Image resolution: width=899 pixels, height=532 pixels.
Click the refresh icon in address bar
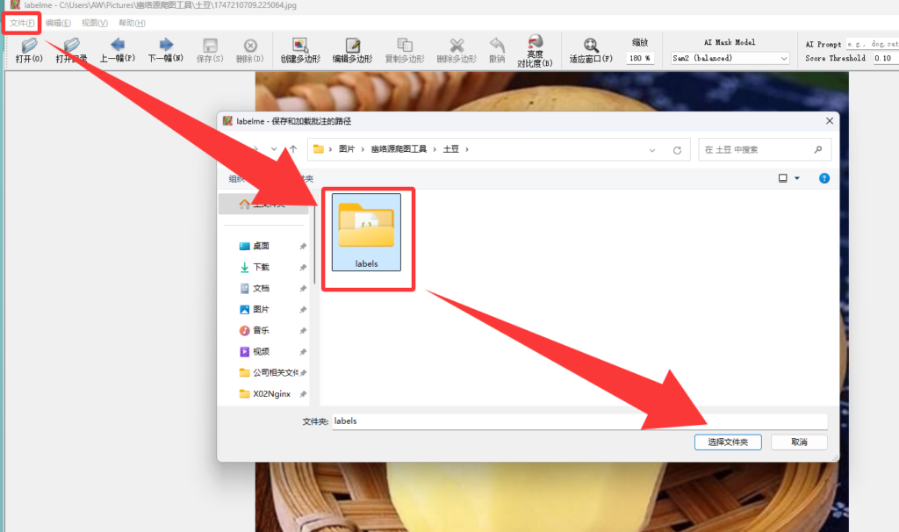[677, 150]
